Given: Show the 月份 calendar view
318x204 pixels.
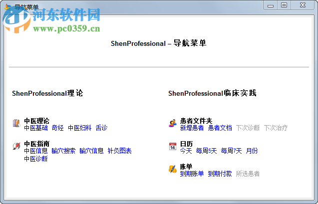Looking at the screenshot, I should coord(252,151).
